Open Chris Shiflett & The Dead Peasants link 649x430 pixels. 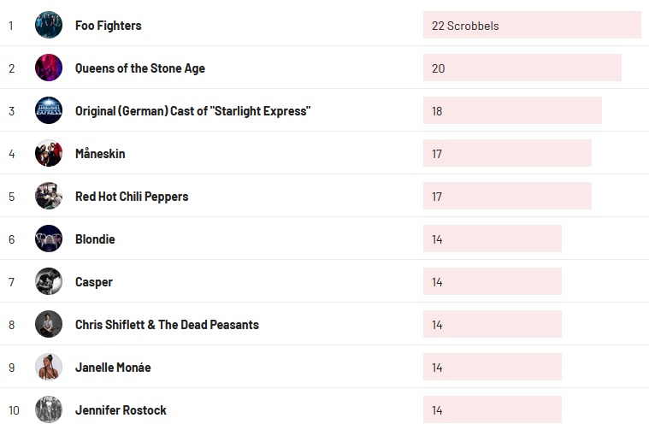tap(167, 325)
